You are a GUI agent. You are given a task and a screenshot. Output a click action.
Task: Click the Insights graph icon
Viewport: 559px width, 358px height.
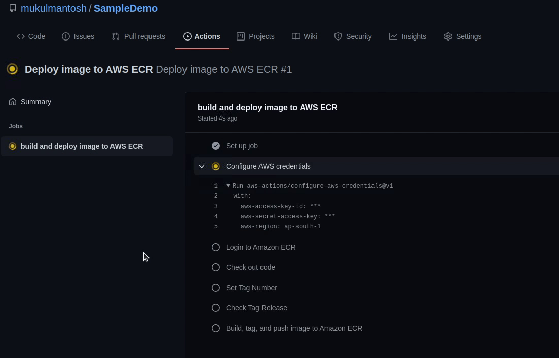[x=393, y=36]
